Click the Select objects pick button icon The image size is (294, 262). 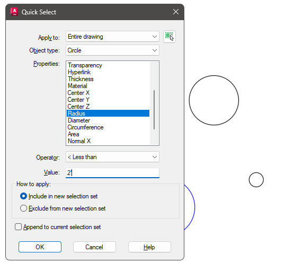[170, 37]
